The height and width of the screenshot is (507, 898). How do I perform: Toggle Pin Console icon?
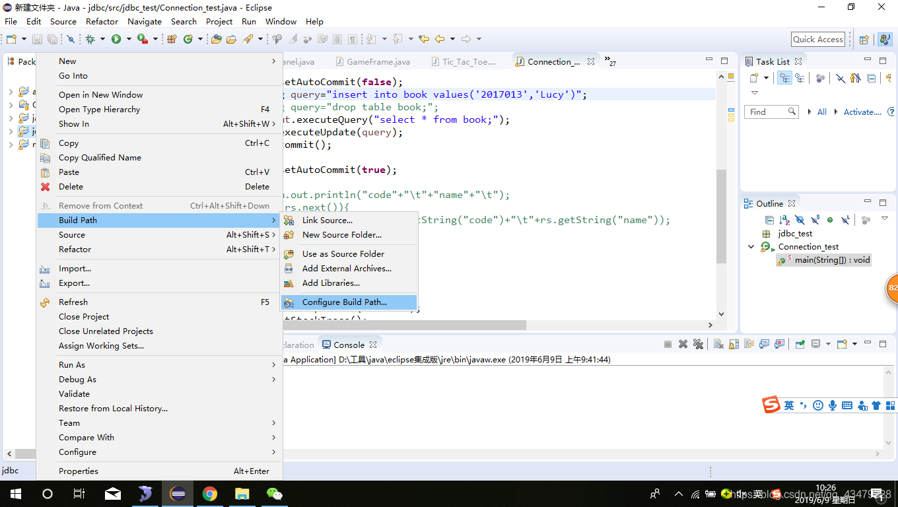(x=800, y=344)
